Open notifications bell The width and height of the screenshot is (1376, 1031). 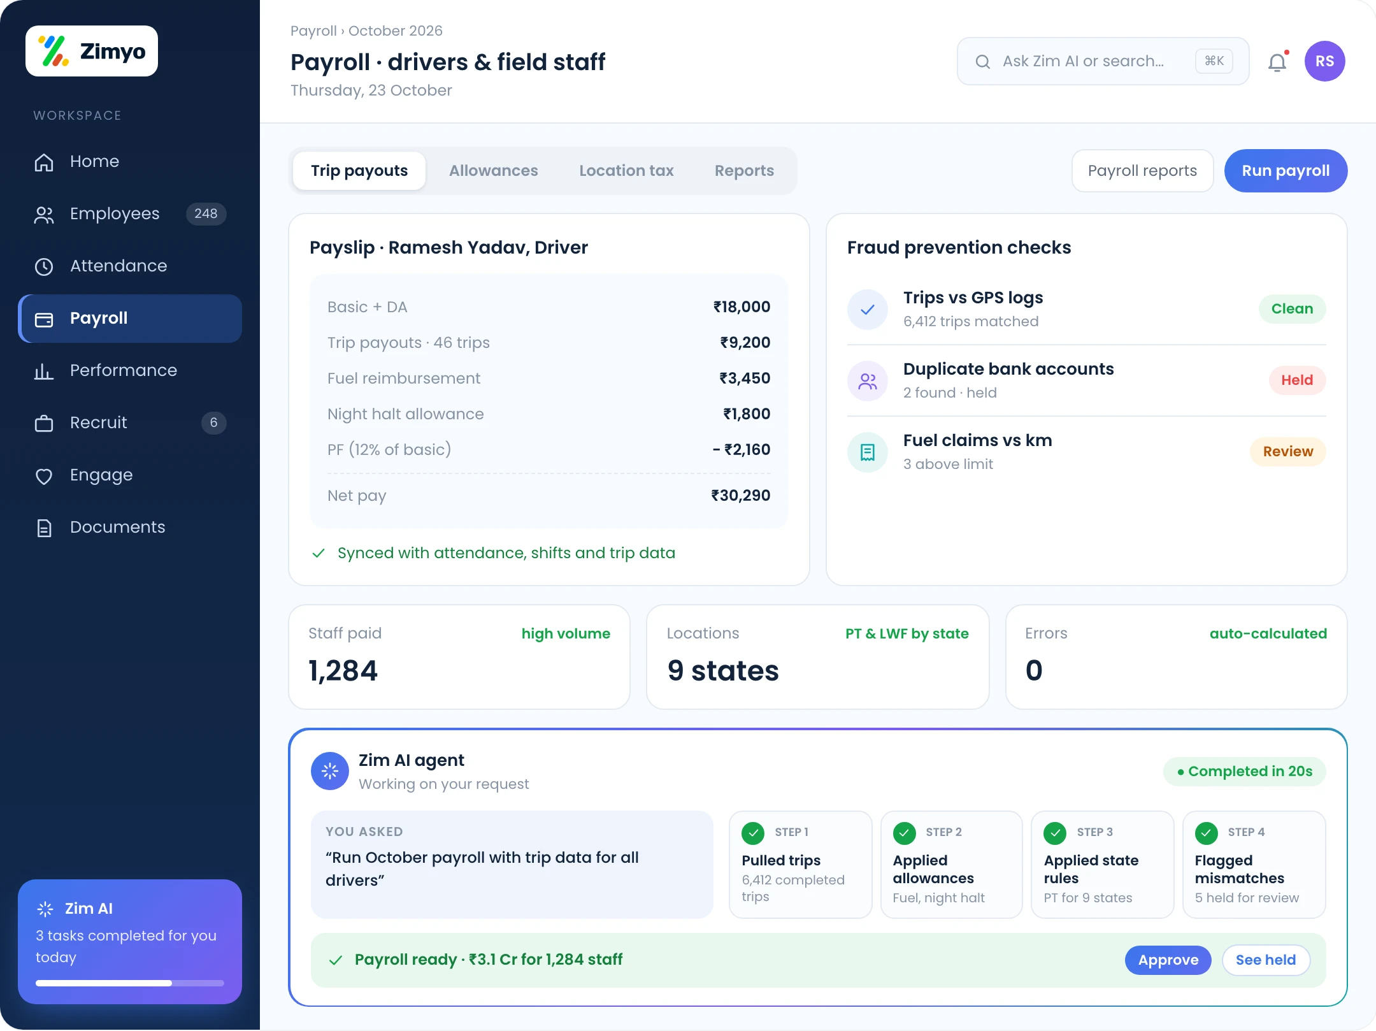[1277, 62]
